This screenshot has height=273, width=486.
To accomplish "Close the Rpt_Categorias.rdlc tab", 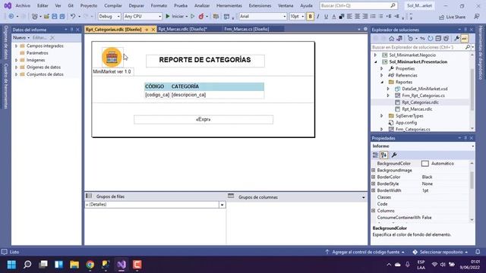I will [153, 30].
